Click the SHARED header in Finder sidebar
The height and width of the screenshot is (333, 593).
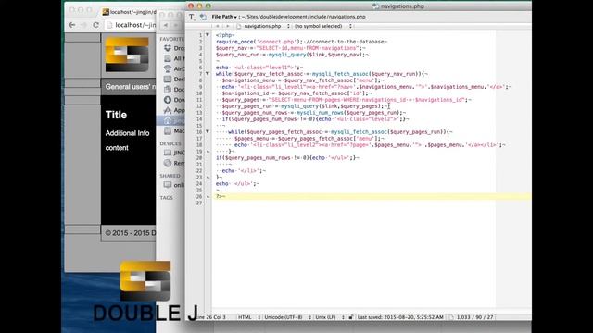coord(170,176)
